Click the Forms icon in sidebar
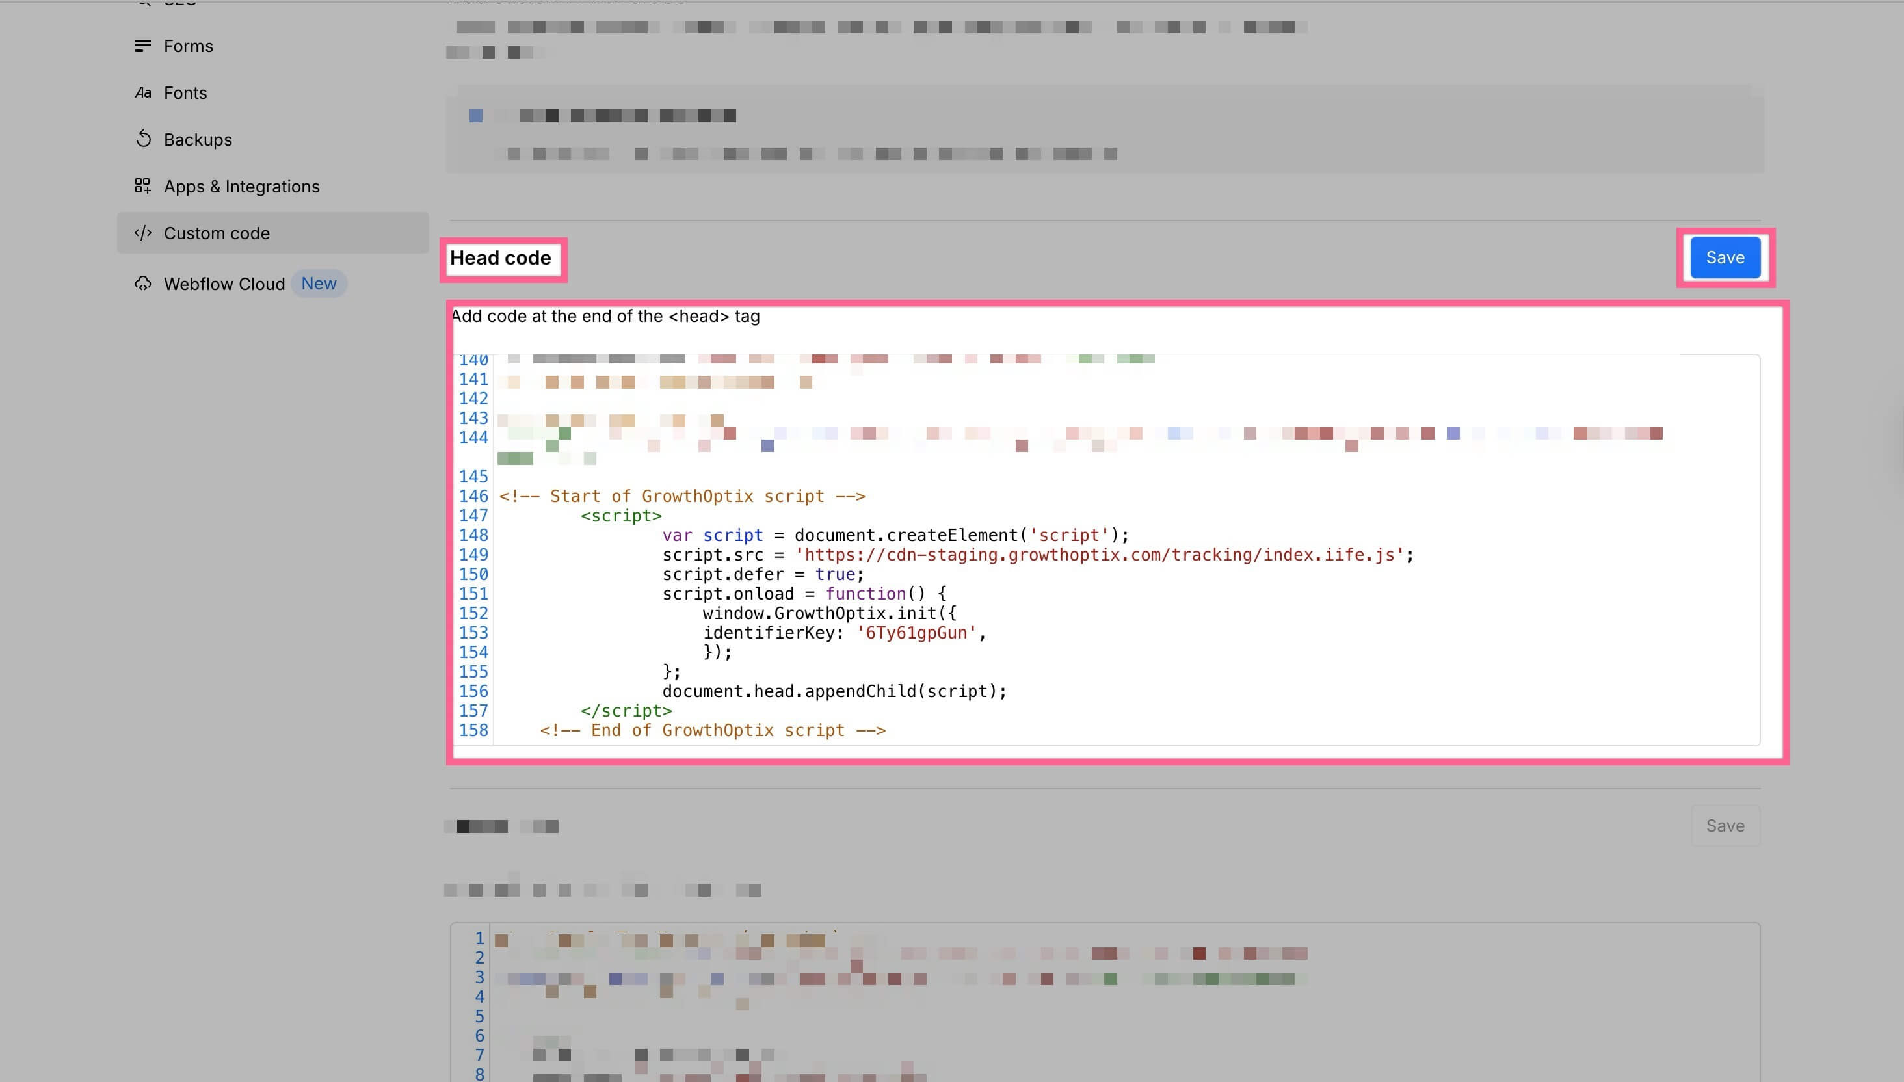This screenshot has height=1082, width=1904. click(142, 46)
